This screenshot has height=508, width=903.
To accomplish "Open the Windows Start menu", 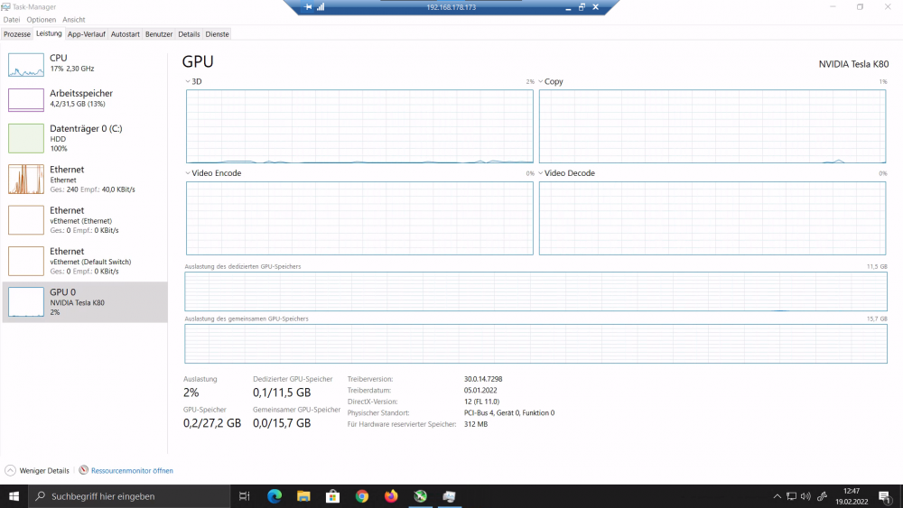I will (14, 496).
